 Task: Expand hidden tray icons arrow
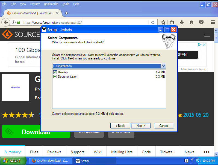tap(198, 161)
